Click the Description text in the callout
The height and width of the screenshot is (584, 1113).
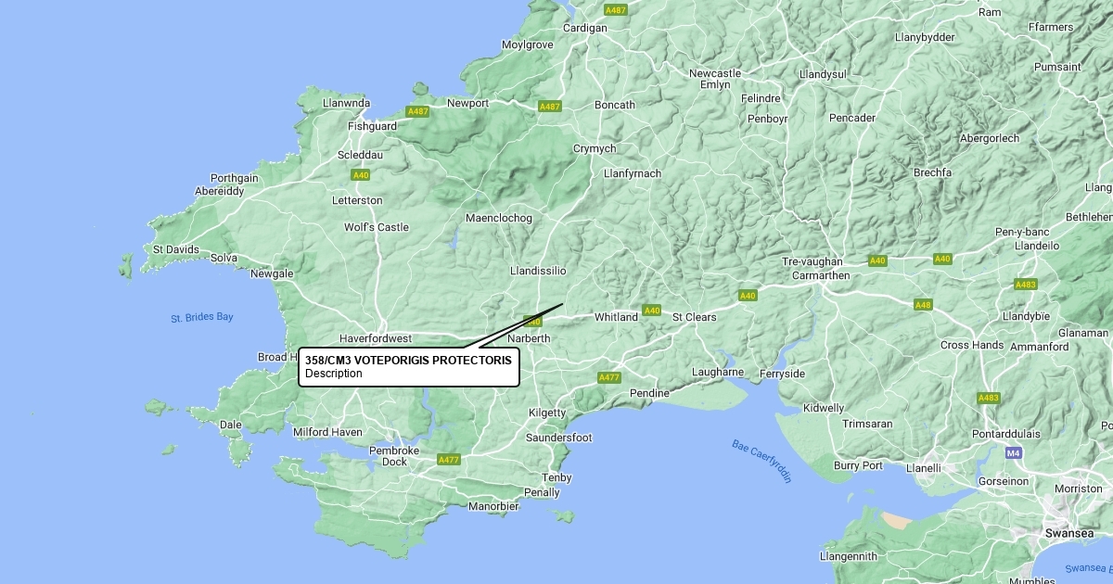click(x=334, y=374)
